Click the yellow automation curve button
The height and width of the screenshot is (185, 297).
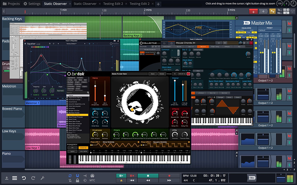click(272, 12)
